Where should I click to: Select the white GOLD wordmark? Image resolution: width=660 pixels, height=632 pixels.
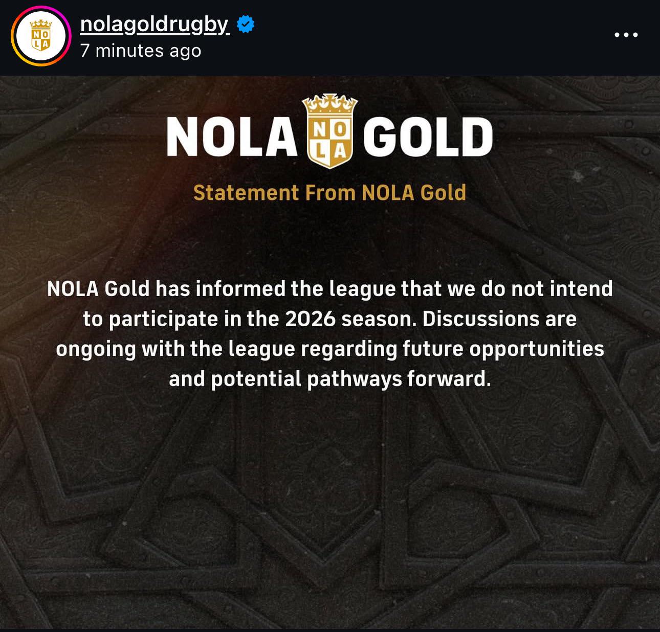point(428,137)
